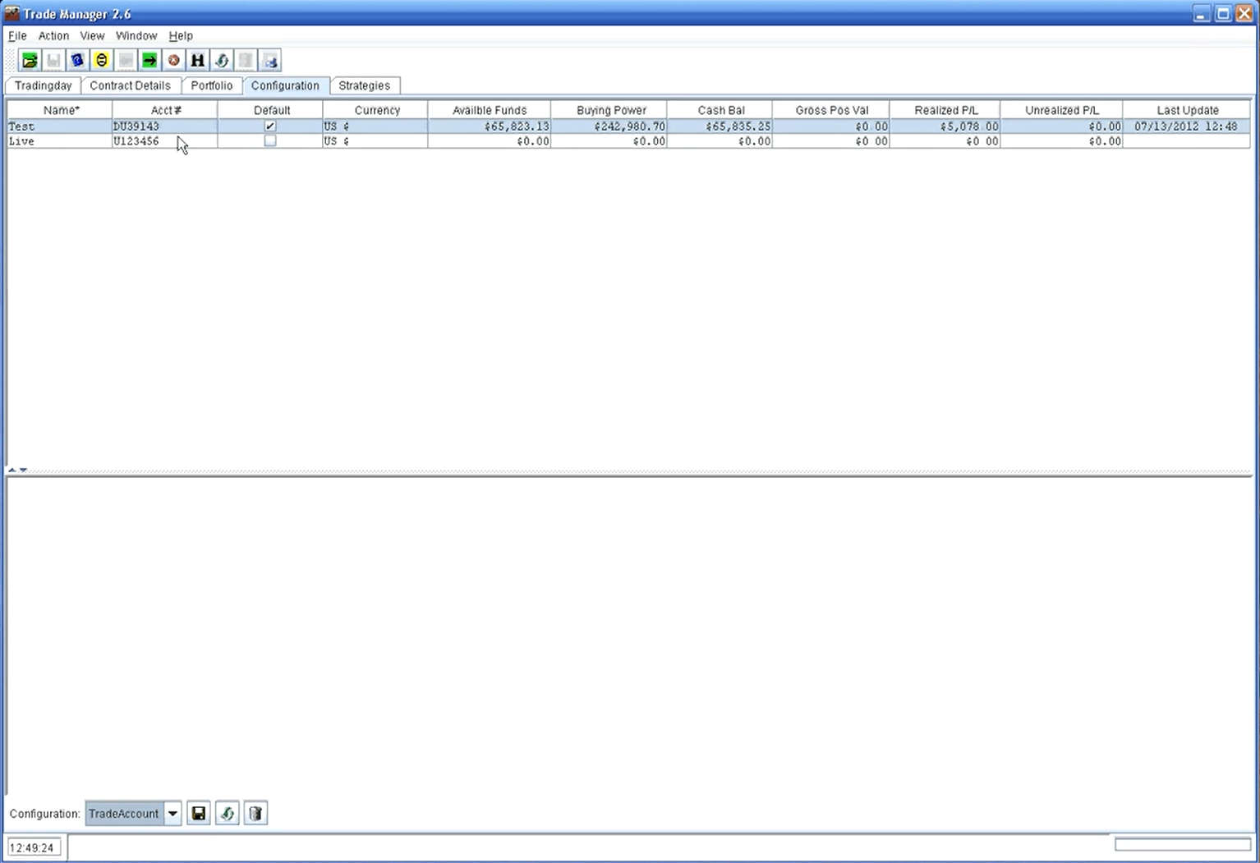Click the Live row Buying Power cell

pyautogui.click(x=609, y=141)
